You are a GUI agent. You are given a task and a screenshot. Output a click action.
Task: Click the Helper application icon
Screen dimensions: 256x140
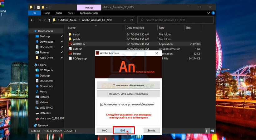[70, 54]
